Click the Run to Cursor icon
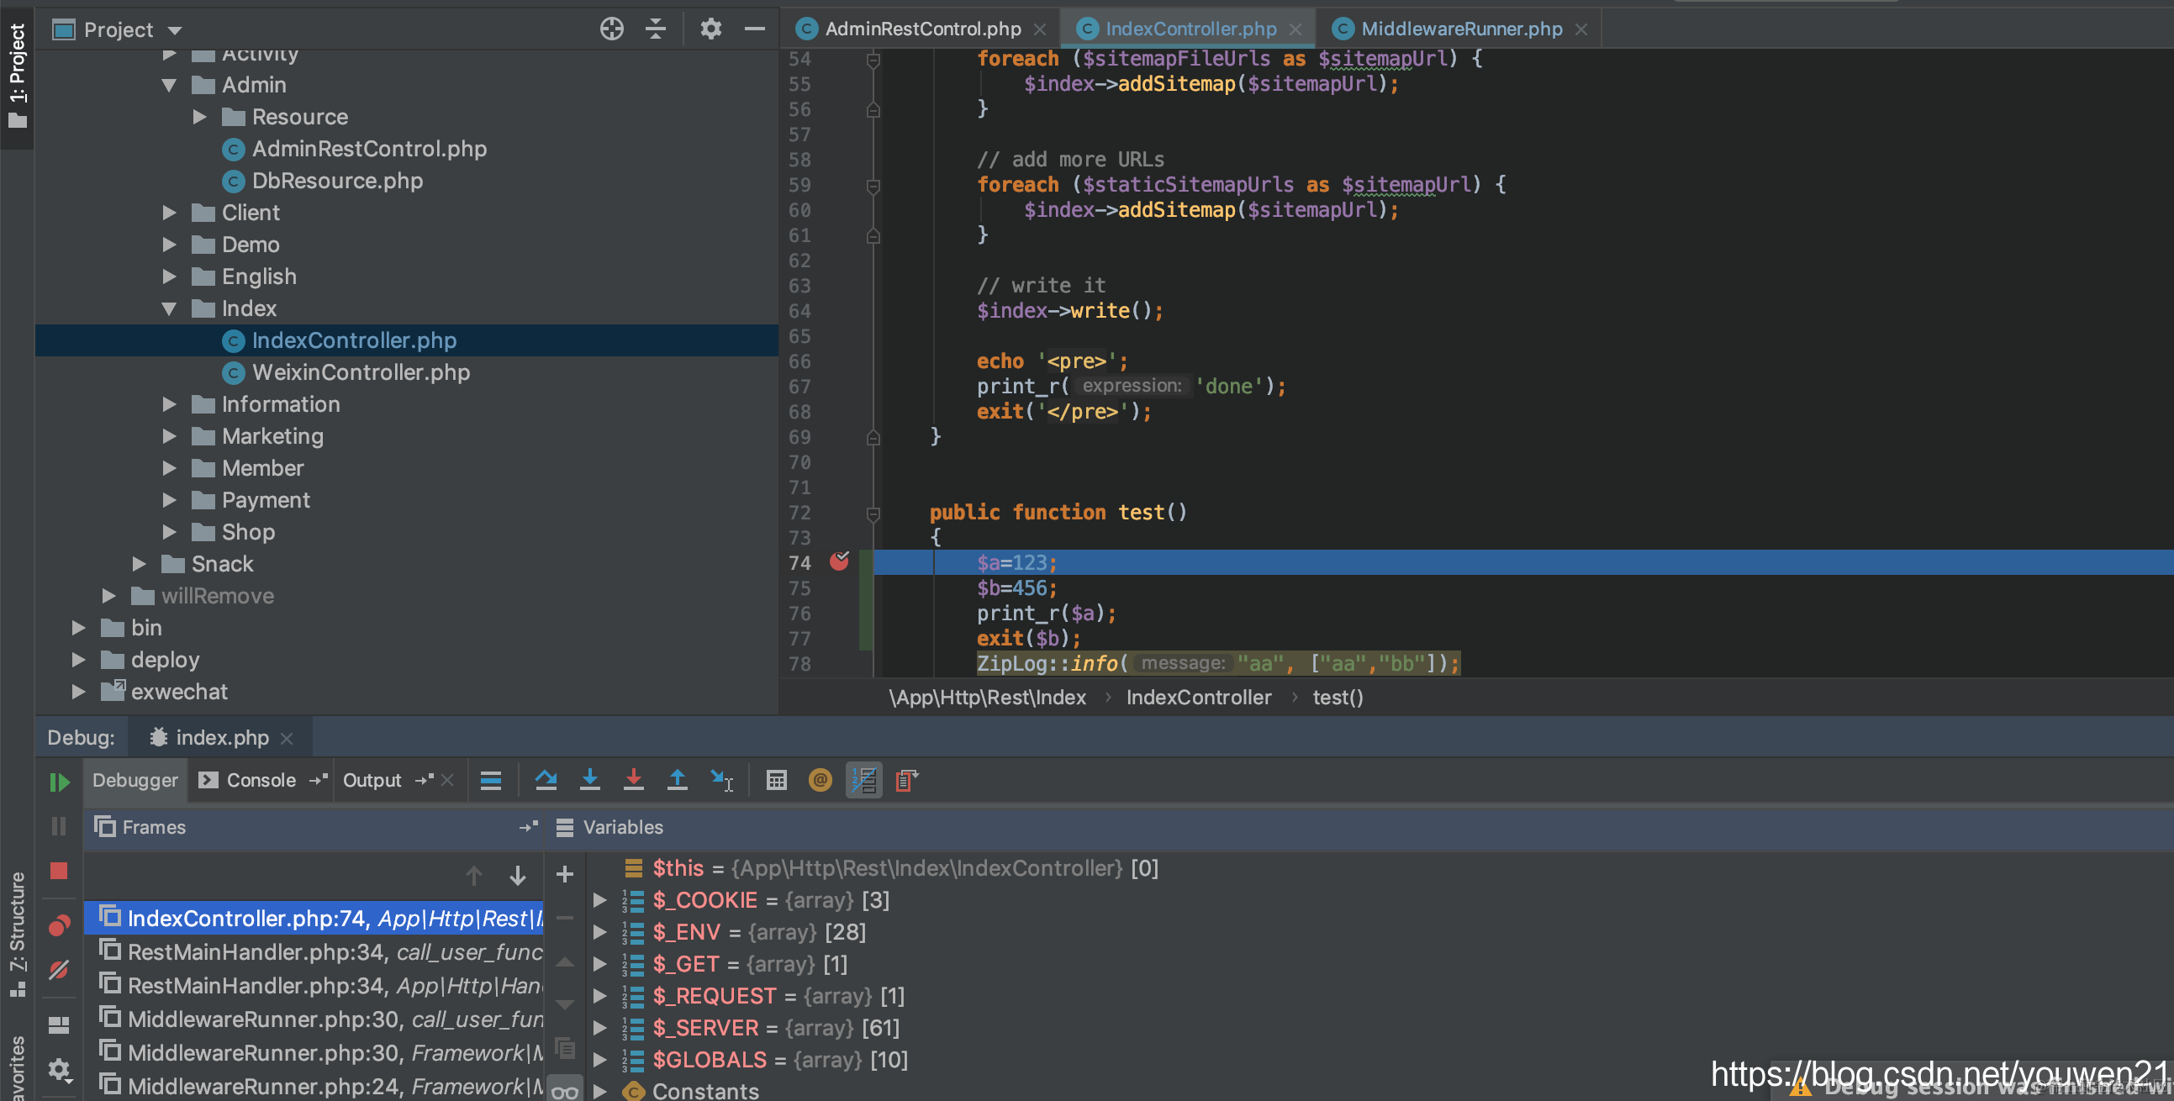This screenshot has height=1101, width=2174. tap(721, 781)
